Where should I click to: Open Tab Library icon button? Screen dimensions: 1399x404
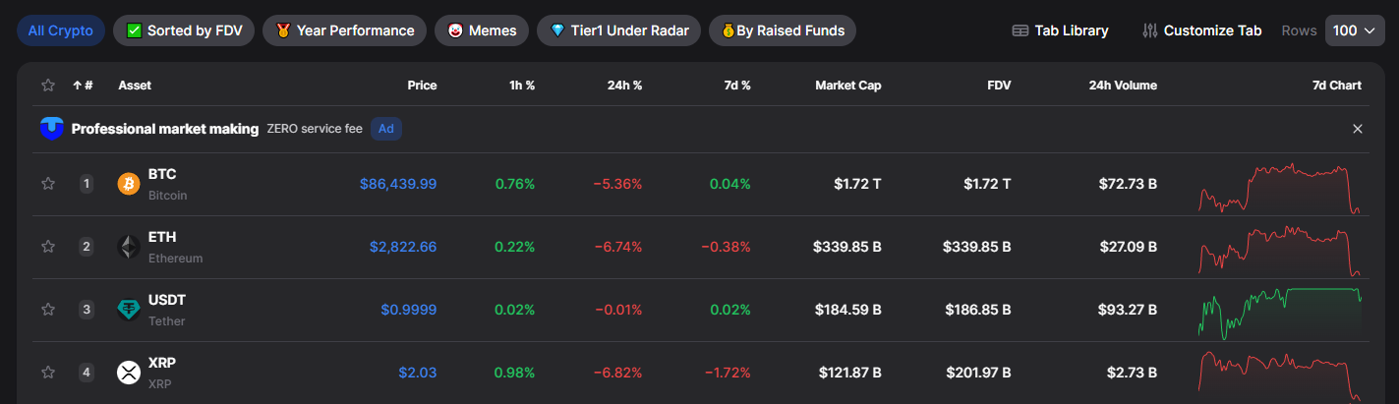coord(1020,30)
